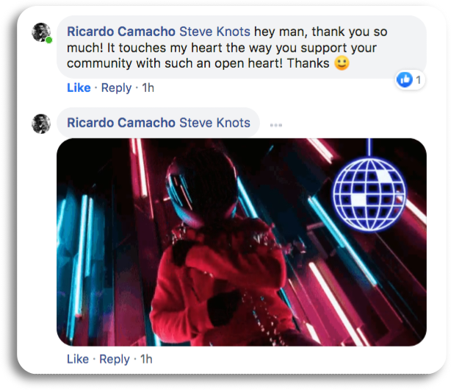Click the blue thumbs-up reaction icon
The width and height of the screenshot is (451, 390).
coord(405,79)
